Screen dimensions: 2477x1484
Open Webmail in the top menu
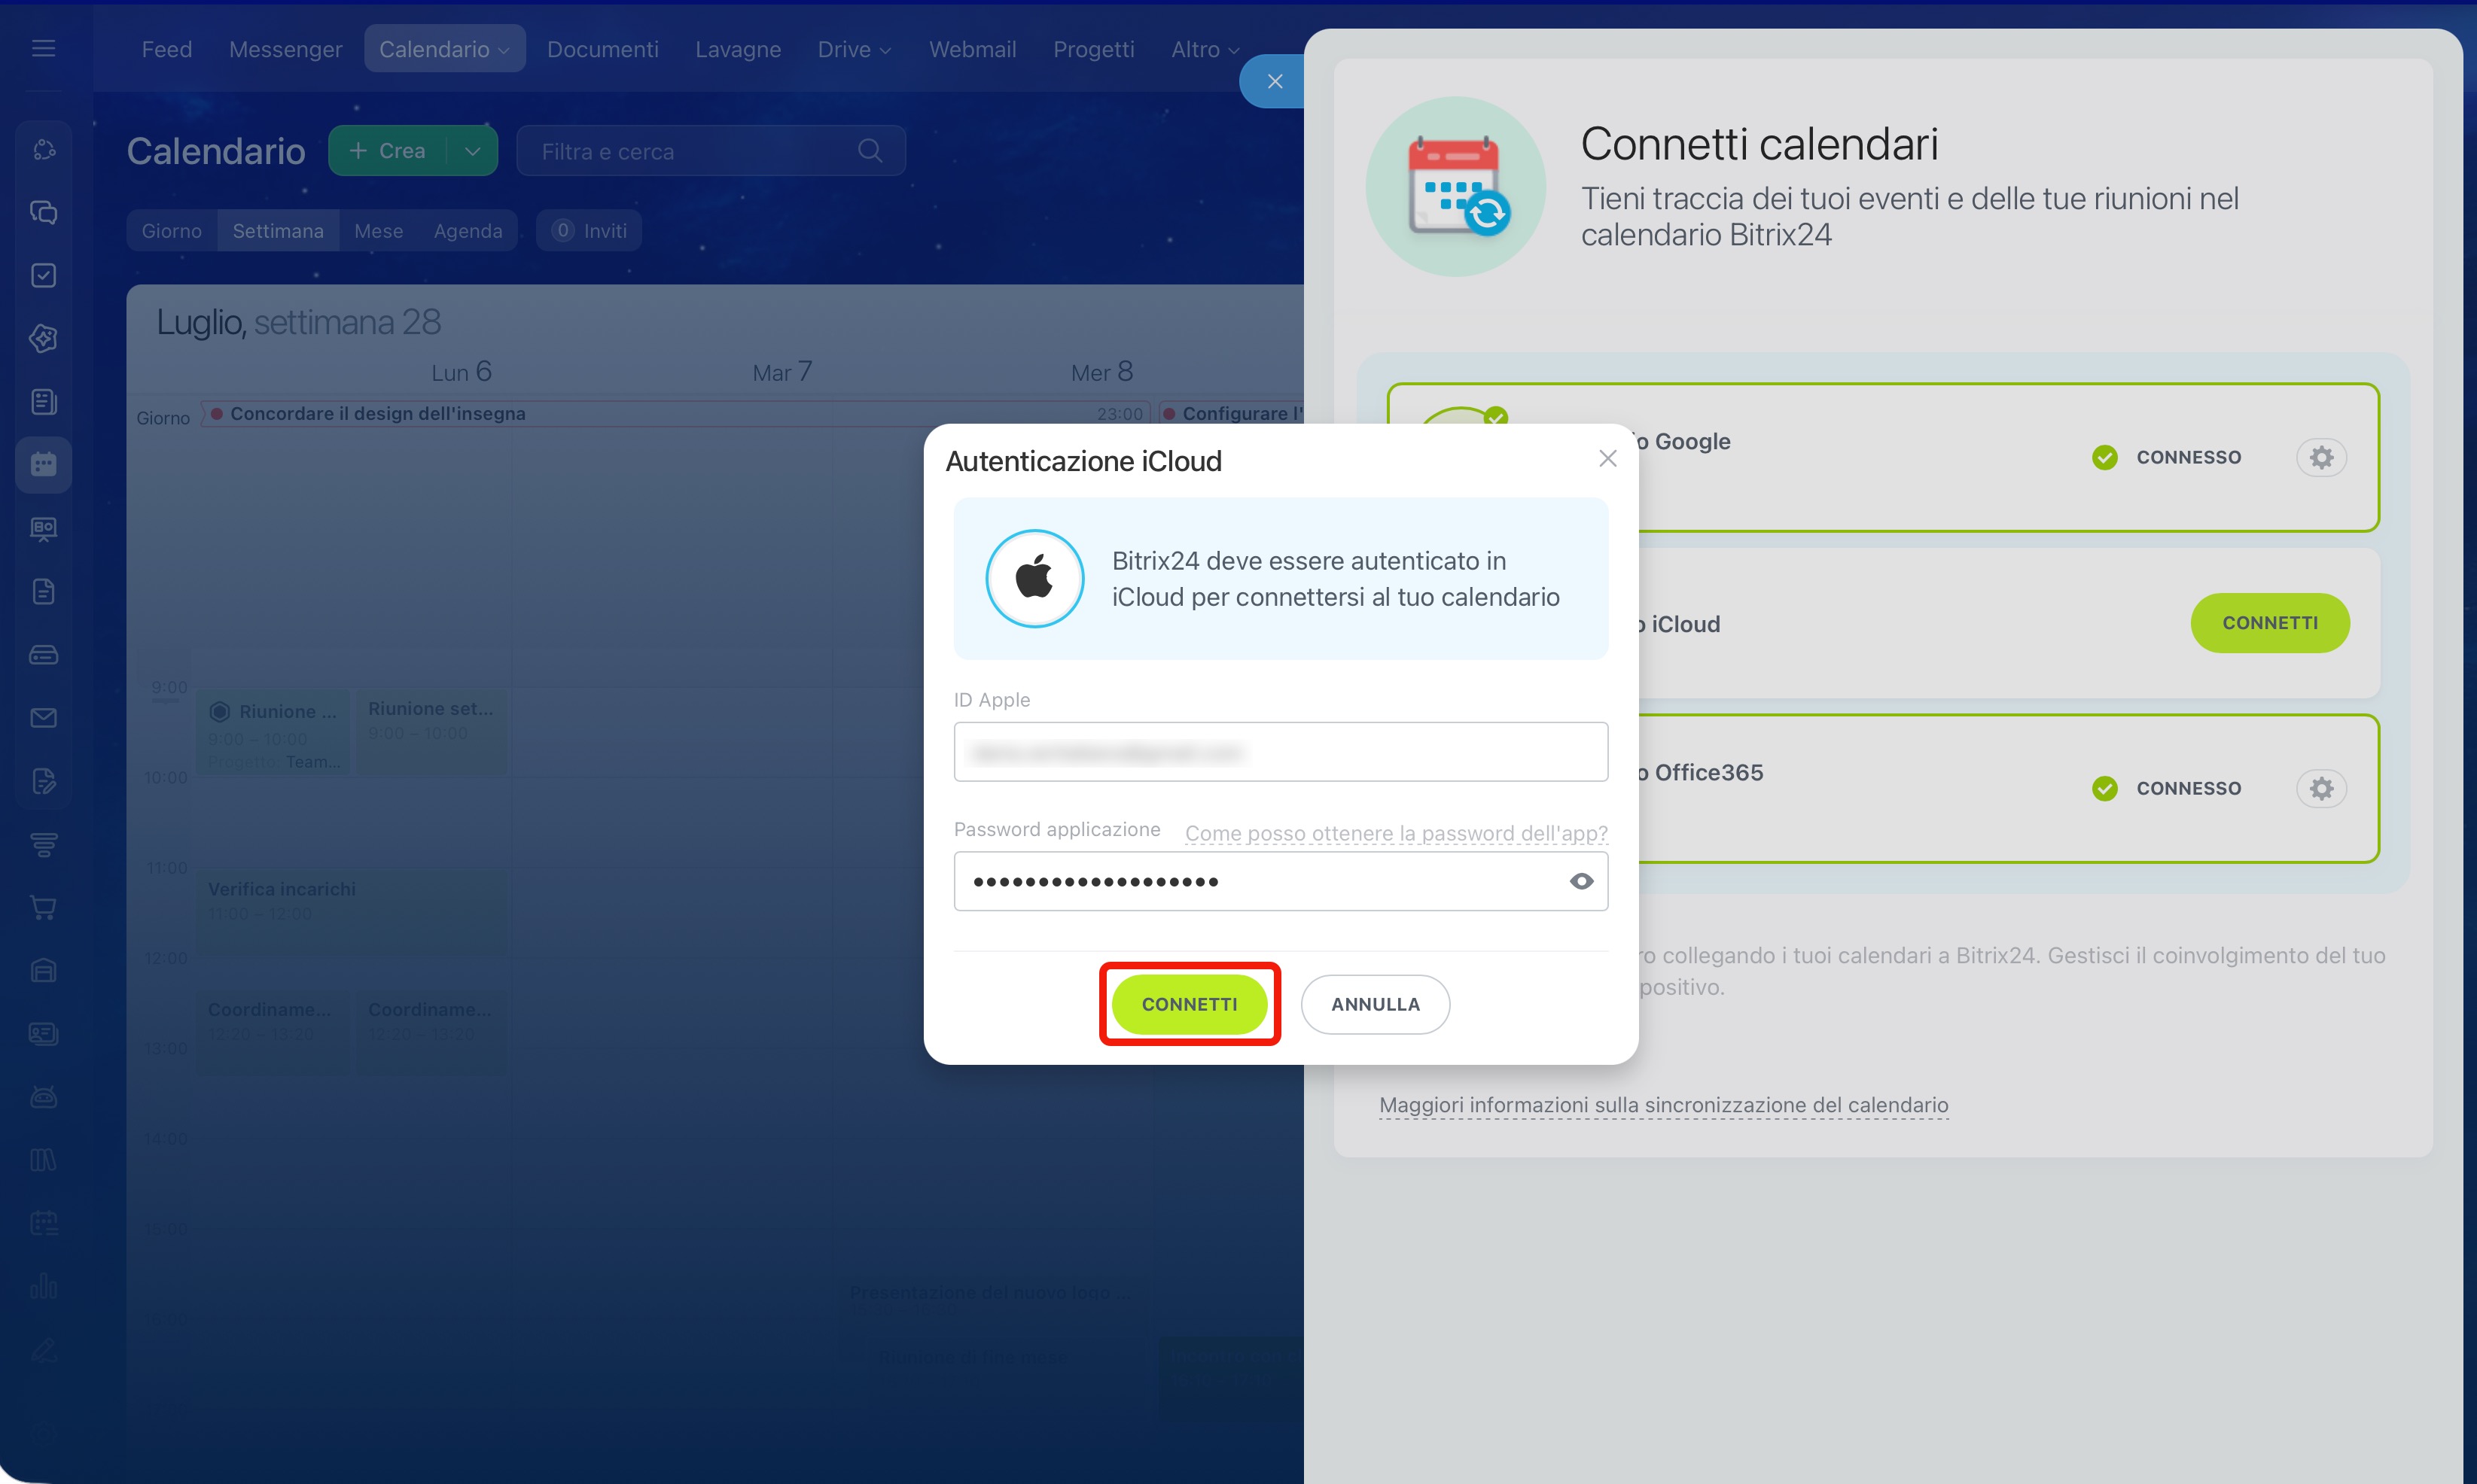click(973, 49)
